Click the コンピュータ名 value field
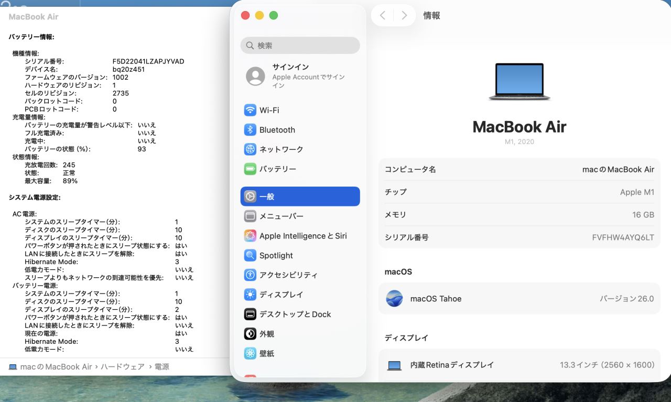 tap(618, 169)
